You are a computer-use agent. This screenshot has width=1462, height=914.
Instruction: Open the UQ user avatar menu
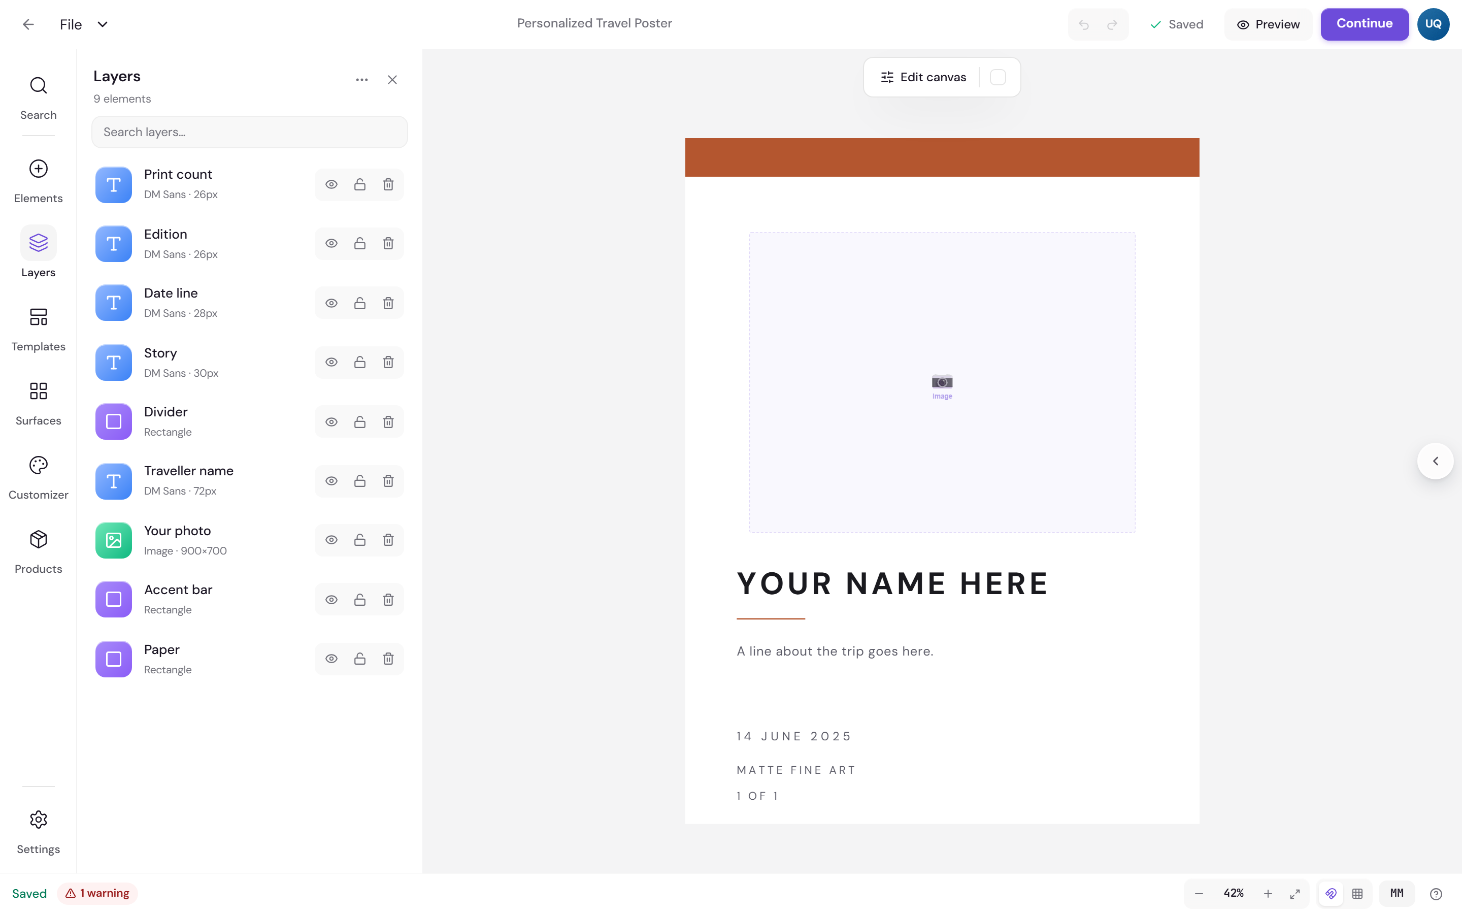coord(1433,24)
